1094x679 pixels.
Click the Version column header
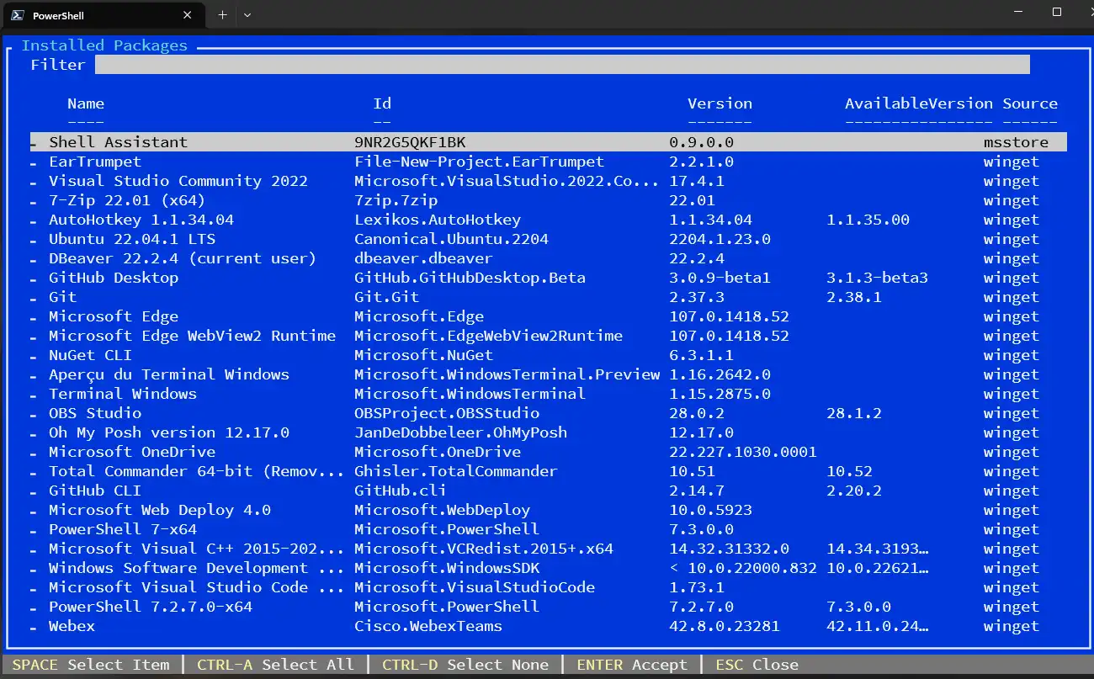pos(720,103)
